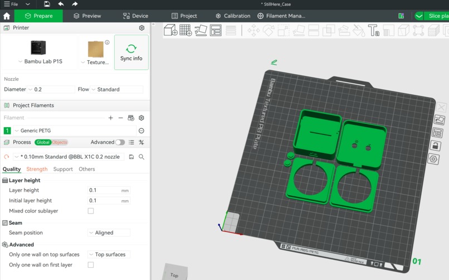Open the Calibration tab
The image size is (449, 280).
tap(233, 16)
